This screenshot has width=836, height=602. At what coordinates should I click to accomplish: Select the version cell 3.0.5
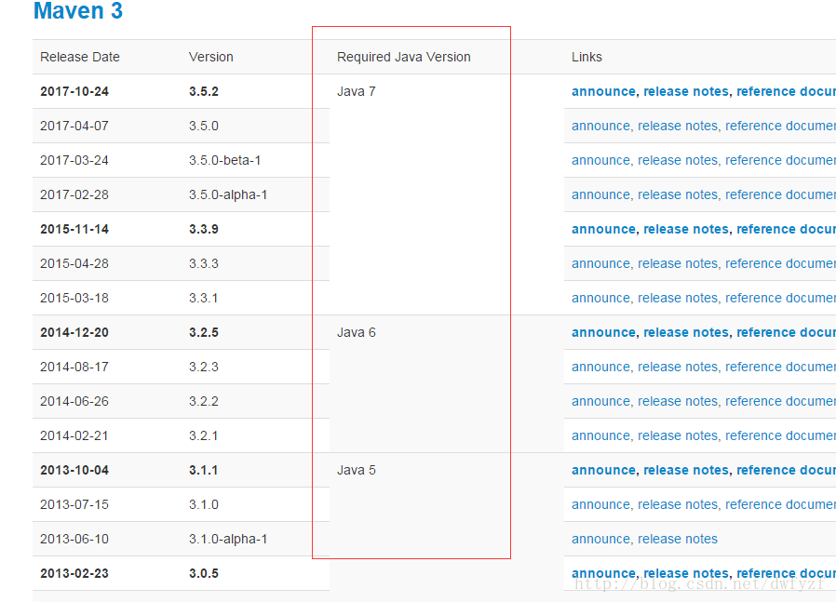pos(204,574)
